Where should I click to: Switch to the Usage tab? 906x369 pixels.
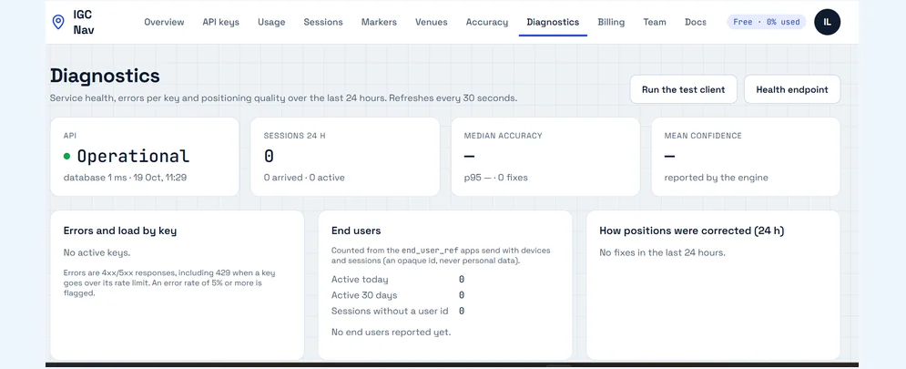point(271,22)
